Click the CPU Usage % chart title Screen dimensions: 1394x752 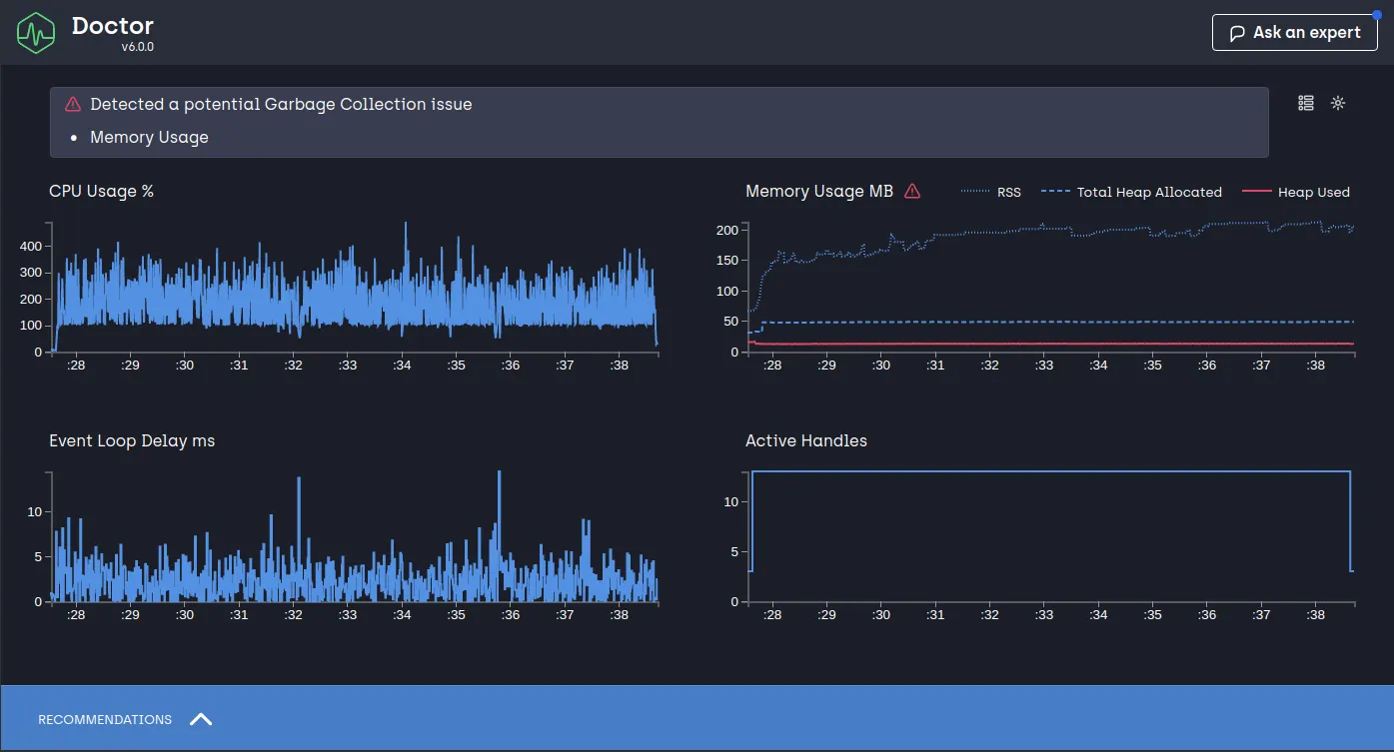click(x=101, y=192)
